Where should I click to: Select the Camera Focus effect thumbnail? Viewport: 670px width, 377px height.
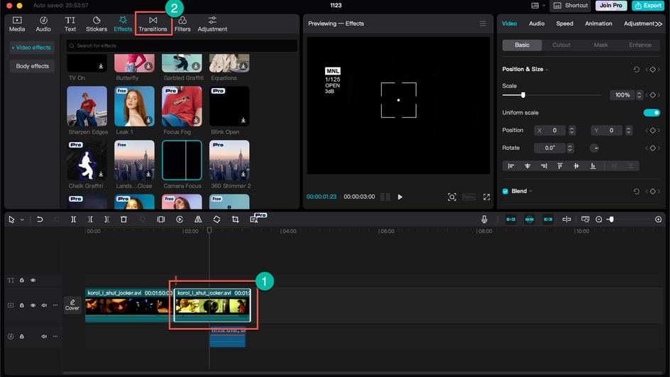[x=182, y=160]
